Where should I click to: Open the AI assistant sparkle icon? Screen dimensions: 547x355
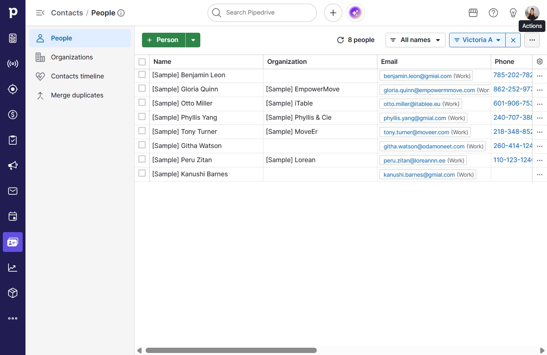355,13
